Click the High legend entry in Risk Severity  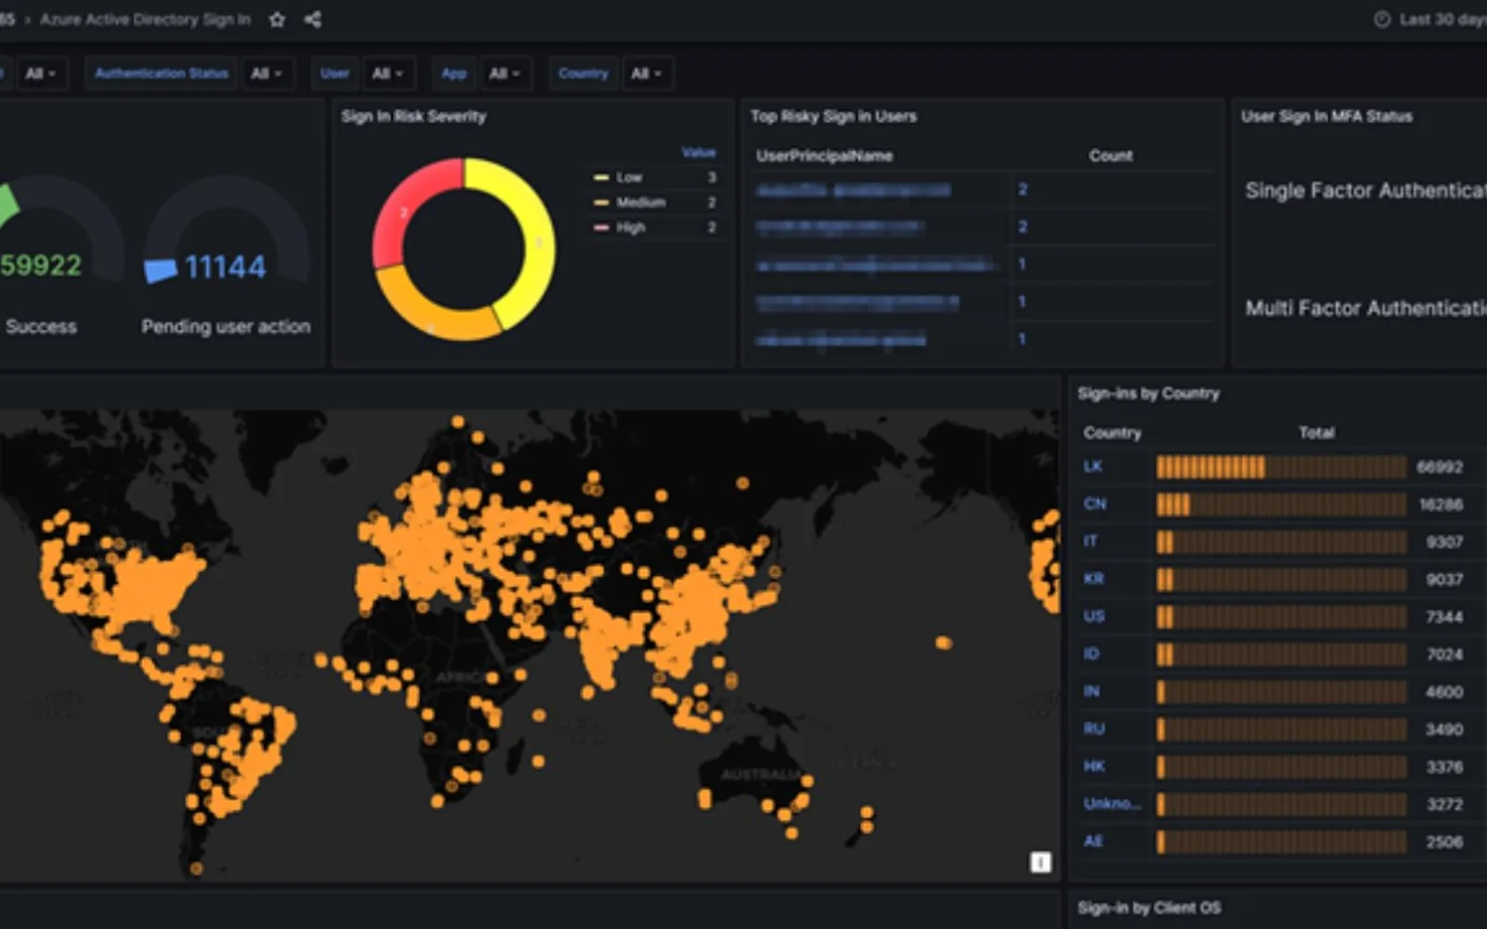[x=629, y=227]
